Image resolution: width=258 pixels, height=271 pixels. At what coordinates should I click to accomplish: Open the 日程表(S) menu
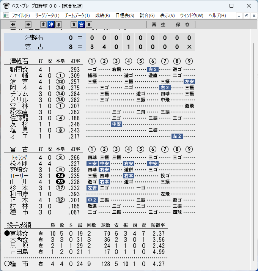coord(125,16)
